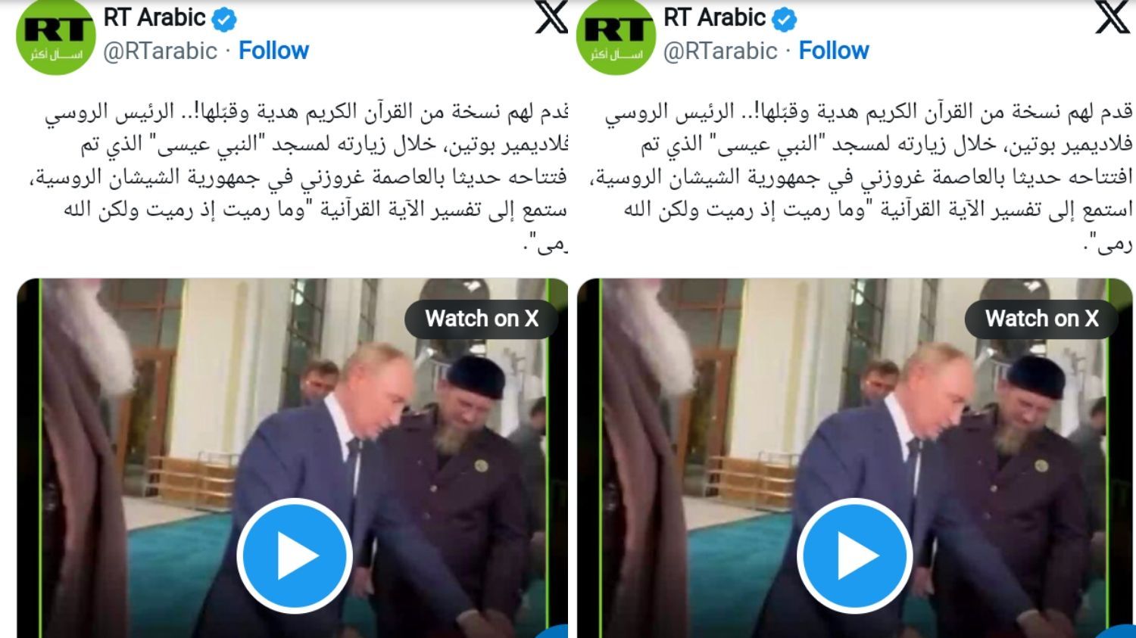The height and width of the screenshot is (638, 1136).
Task: Play the video in the first tweet
Action: (295, 556)
